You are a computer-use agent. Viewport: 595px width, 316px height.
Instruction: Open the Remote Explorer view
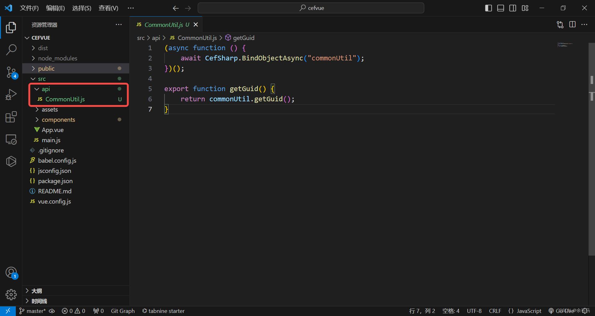(x=11, y=139)
